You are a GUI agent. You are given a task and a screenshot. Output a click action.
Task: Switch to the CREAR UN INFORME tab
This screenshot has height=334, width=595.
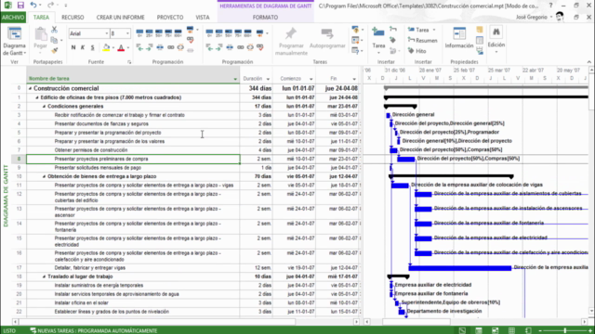coord(120,18)
